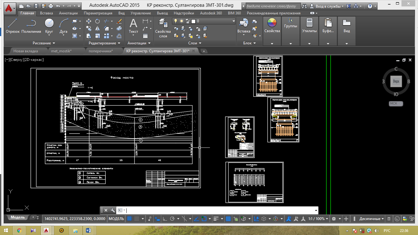Viewport: 418px width, 235px height.
Task: Open Свойства слоя layer manager
Action: coord(163,28)
